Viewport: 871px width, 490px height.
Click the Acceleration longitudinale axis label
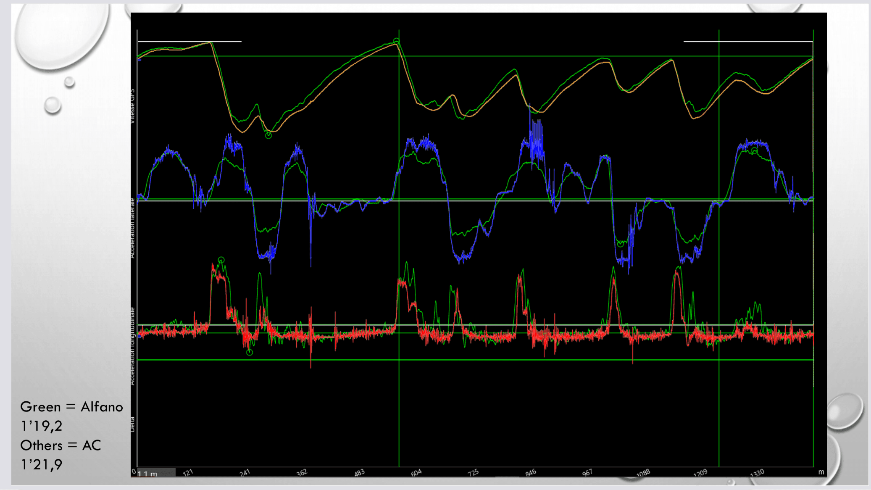click(132, 346)
